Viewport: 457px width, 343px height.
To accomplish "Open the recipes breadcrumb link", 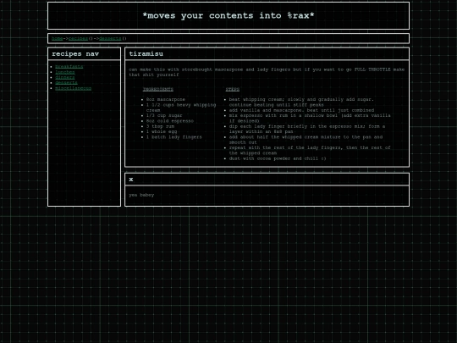I will (x=78, y=38).
